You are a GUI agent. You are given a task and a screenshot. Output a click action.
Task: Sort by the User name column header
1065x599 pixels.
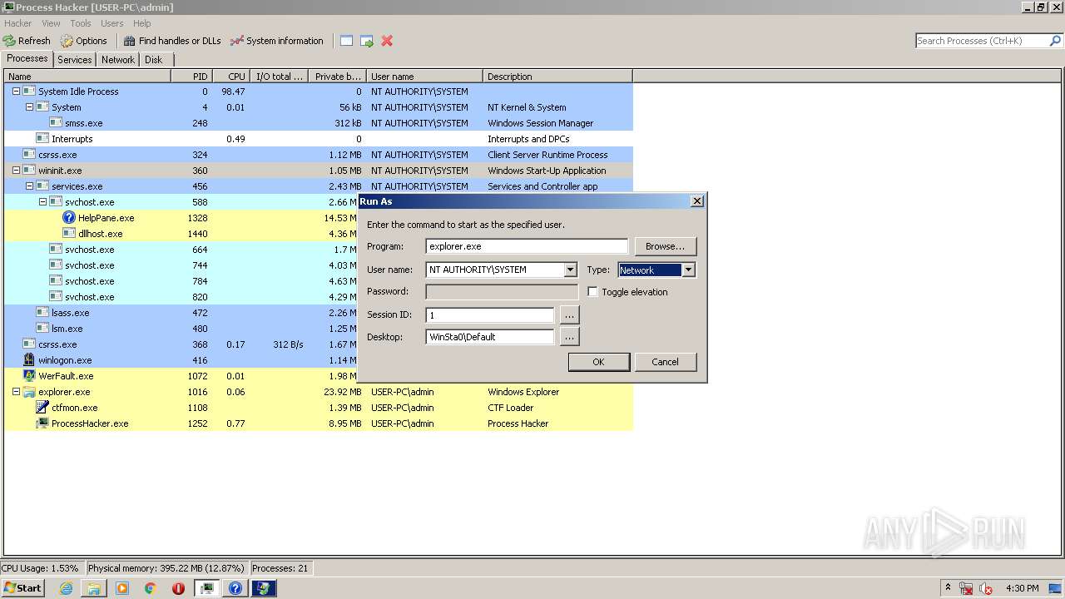(424, 77)
